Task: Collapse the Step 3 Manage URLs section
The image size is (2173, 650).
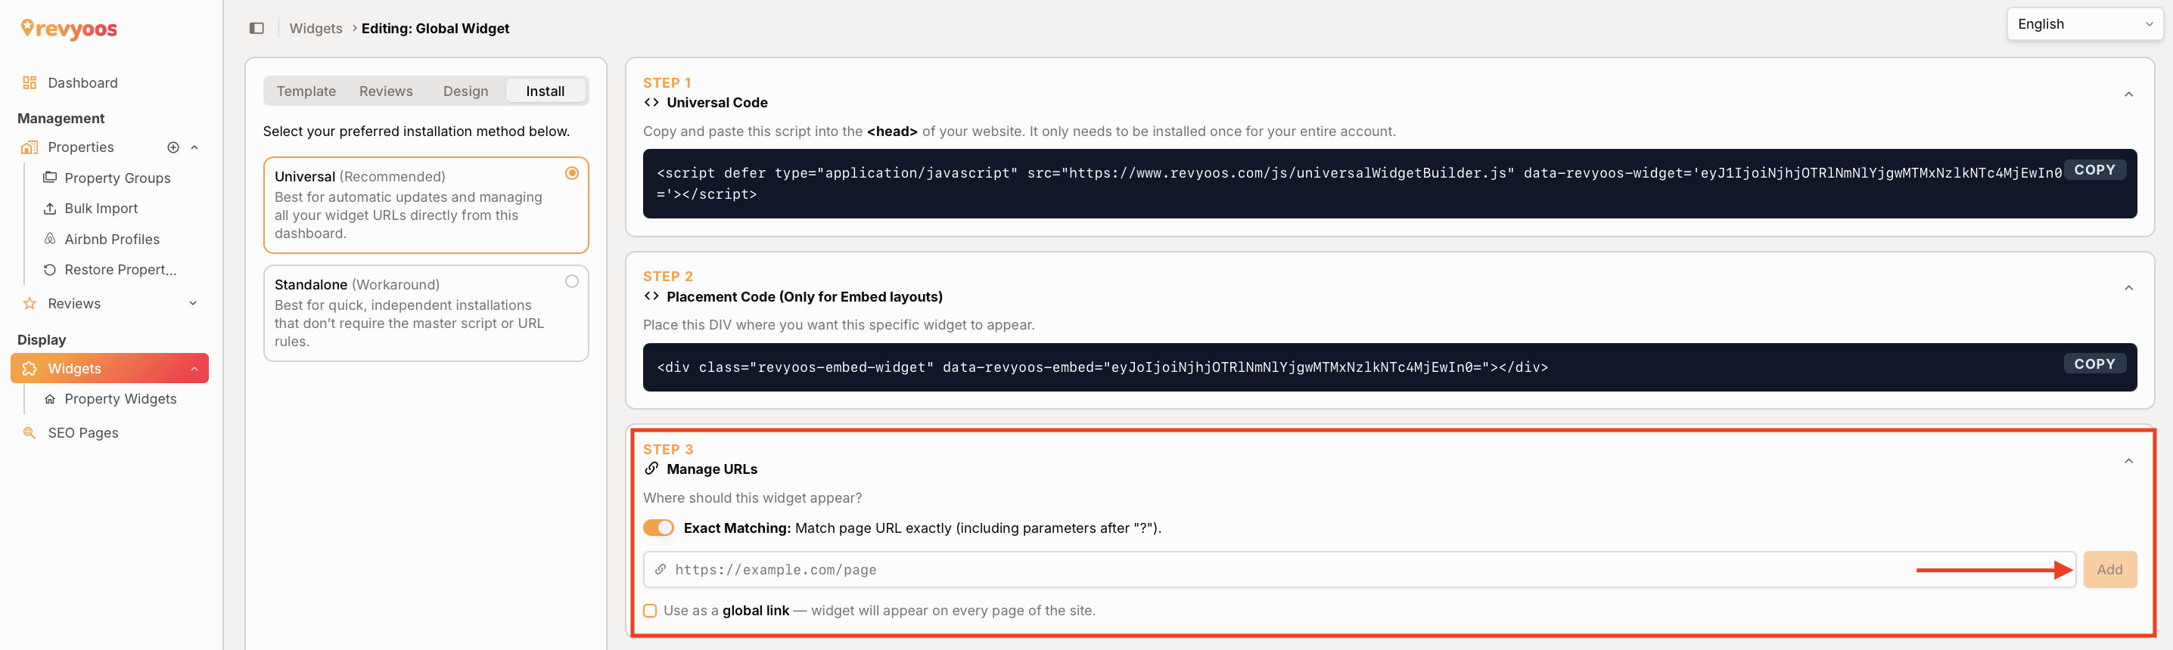Action: (2128, 461)
